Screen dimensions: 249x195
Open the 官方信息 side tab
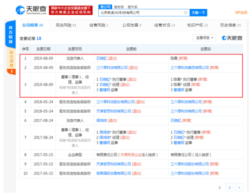coord(11,35)
